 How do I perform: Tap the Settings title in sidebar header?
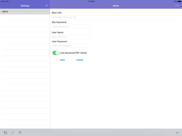pos(25,6)
